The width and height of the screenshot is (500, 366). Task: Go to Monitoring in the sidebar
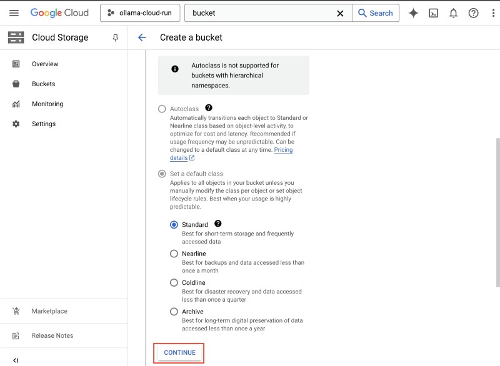47,104
